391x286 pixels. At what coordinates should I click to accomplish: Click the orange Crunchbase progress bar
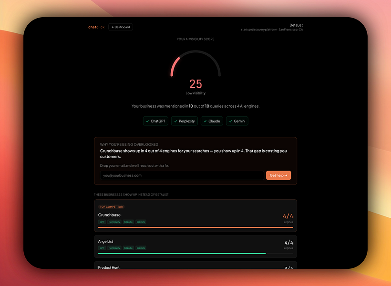pyautogui.click(x=195, y=228)
